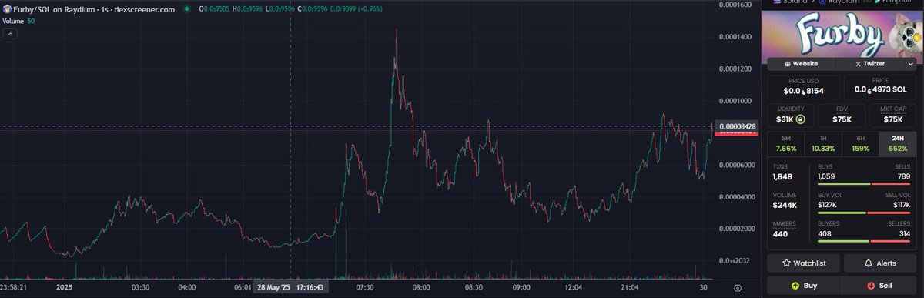Click the current price label 0.00008428 on price axis
The width and height of the screenshot is (924, 298).
pyautogui.click(x=737, y=126)
